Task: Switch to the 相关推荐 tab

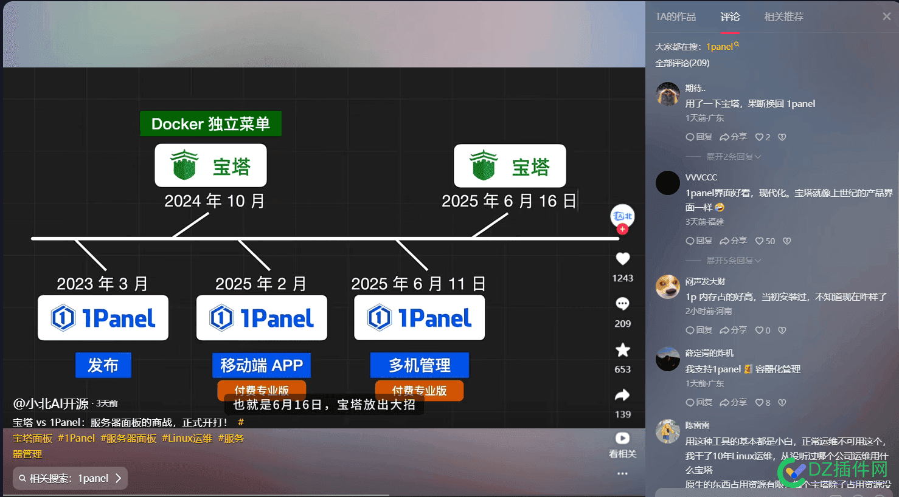Action: click(783, 17)
